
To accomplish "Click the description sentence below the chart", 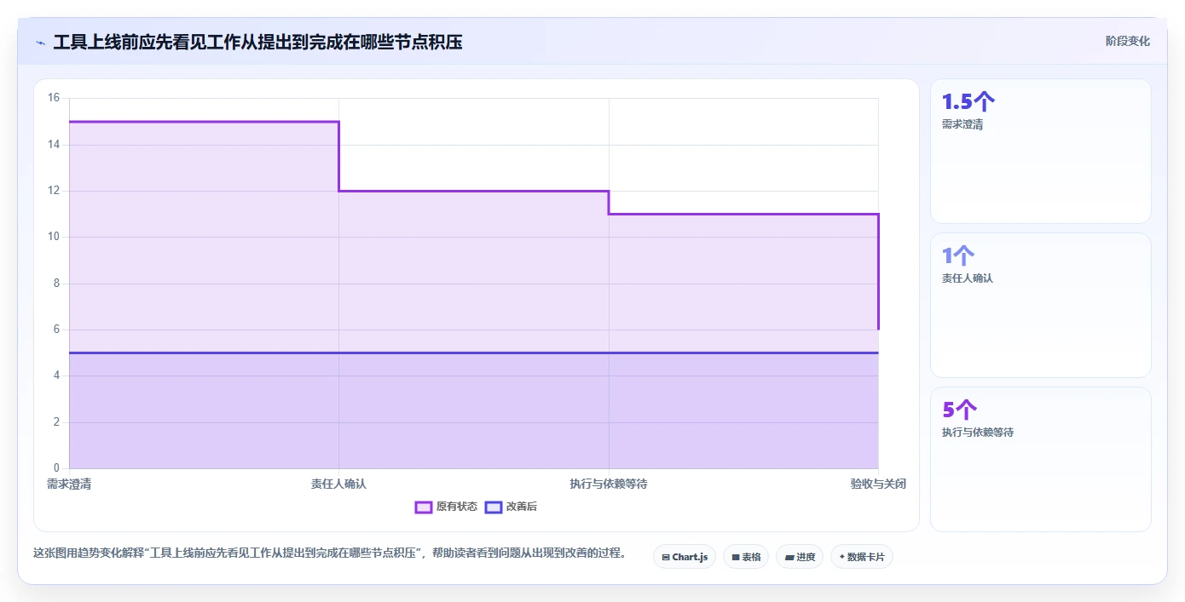I will pyautogui.click(x=330, y=553).
